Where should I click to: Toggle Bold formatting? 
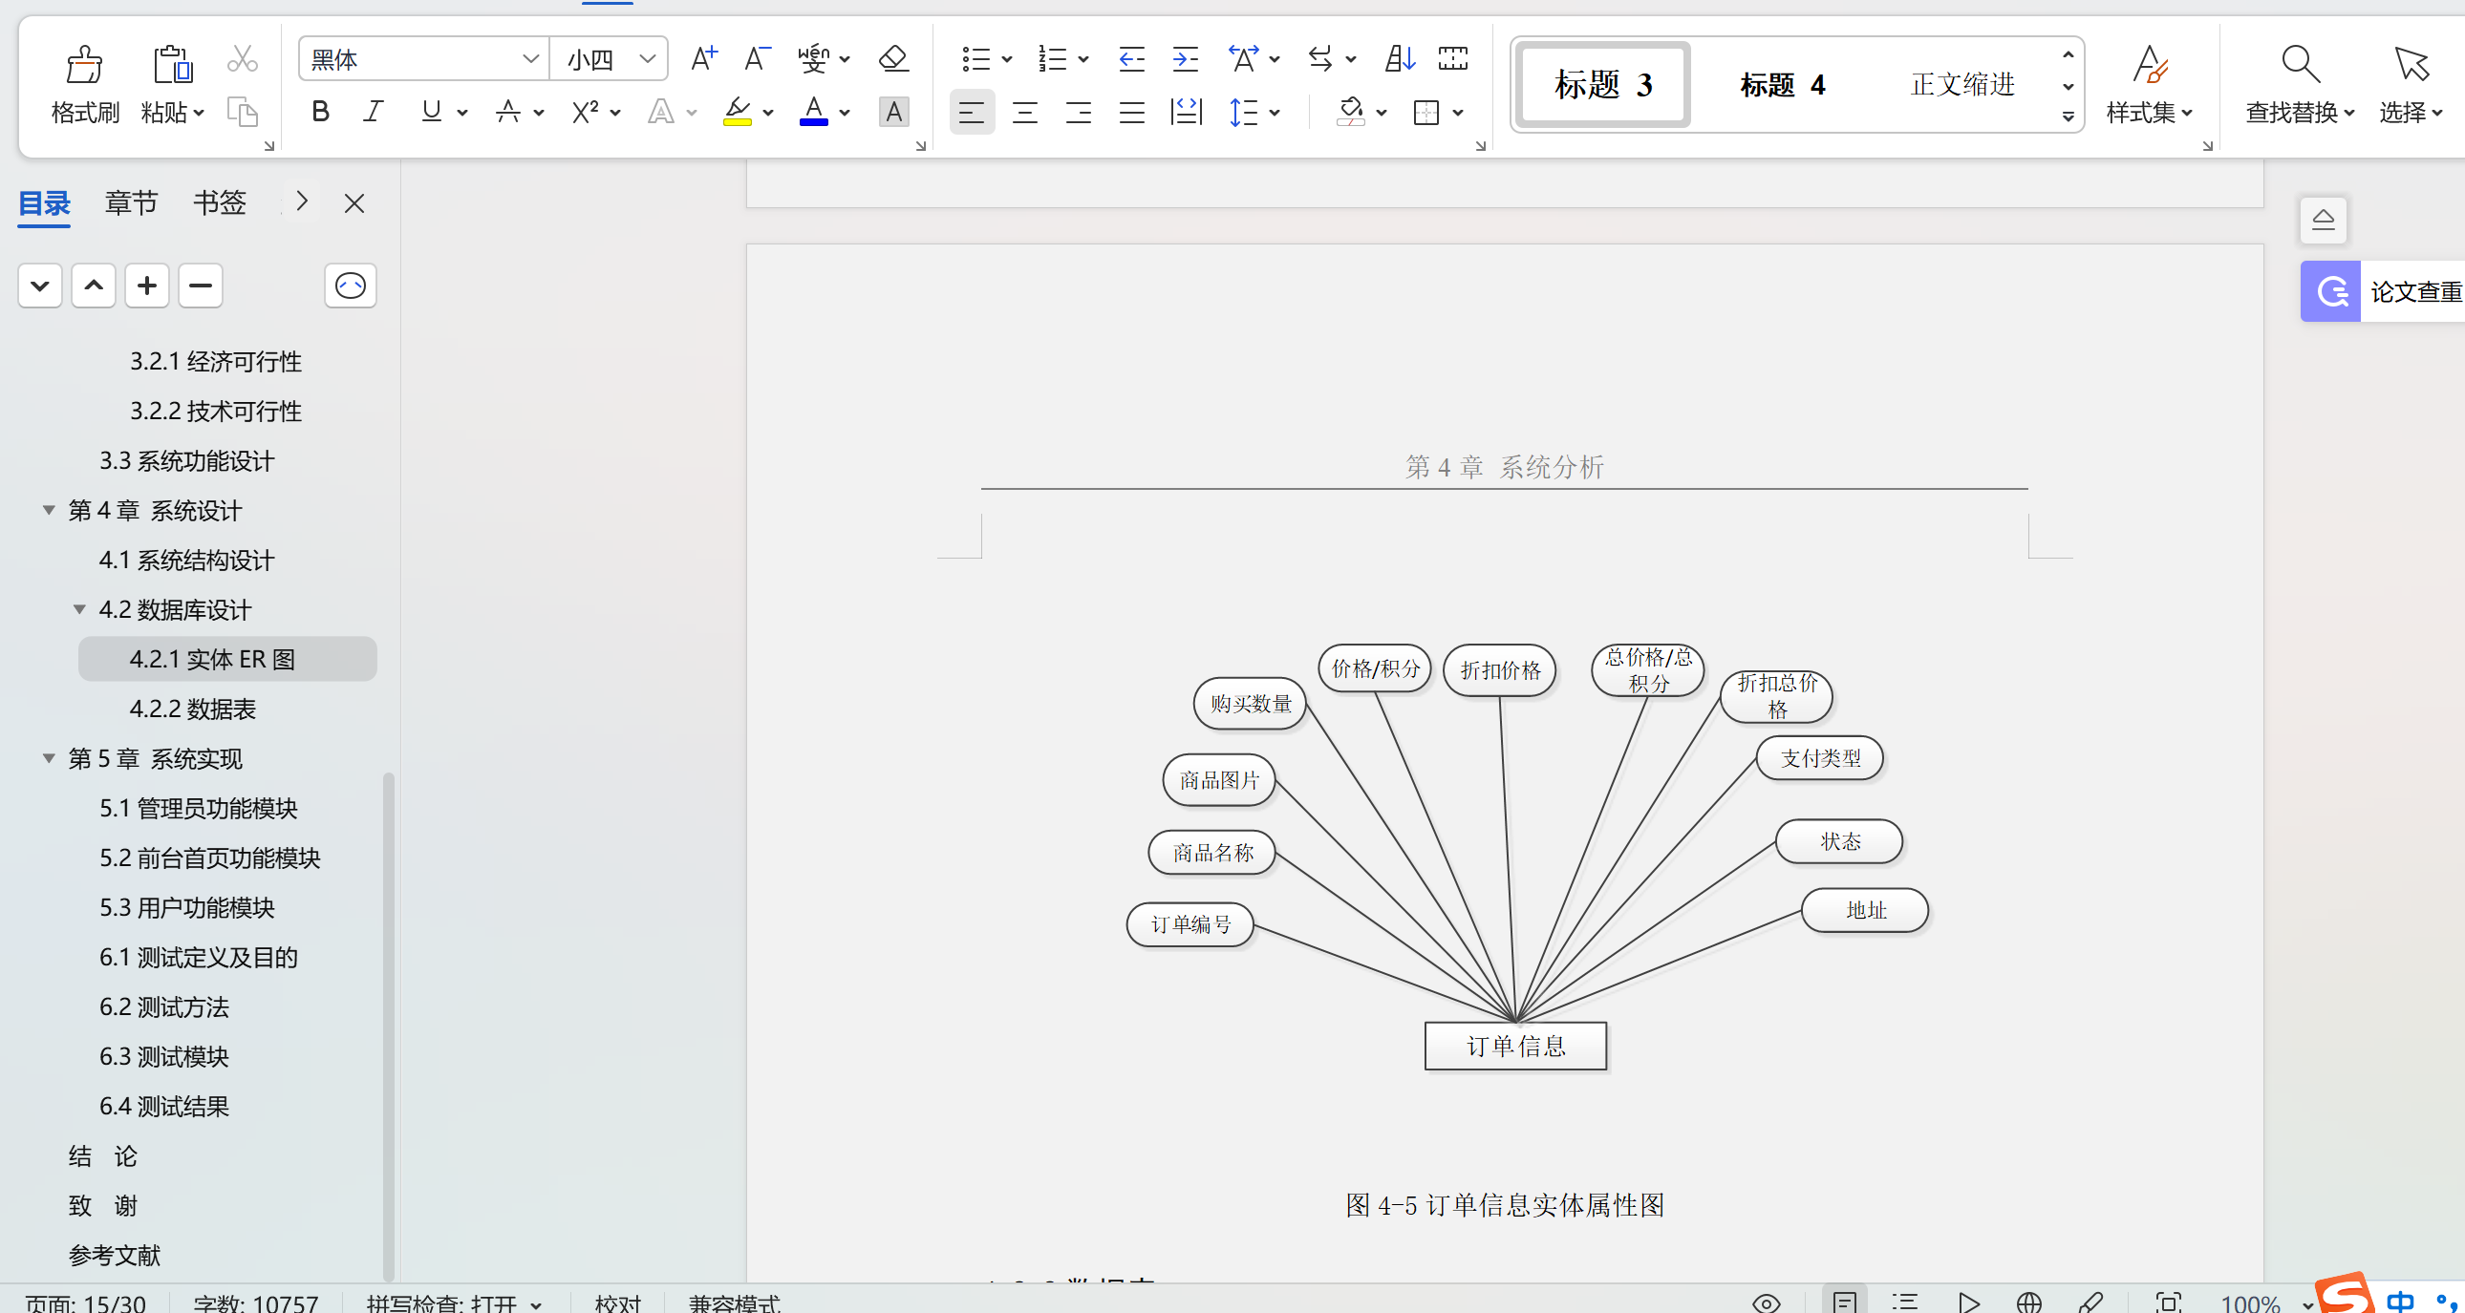click(x=321, y=113)
